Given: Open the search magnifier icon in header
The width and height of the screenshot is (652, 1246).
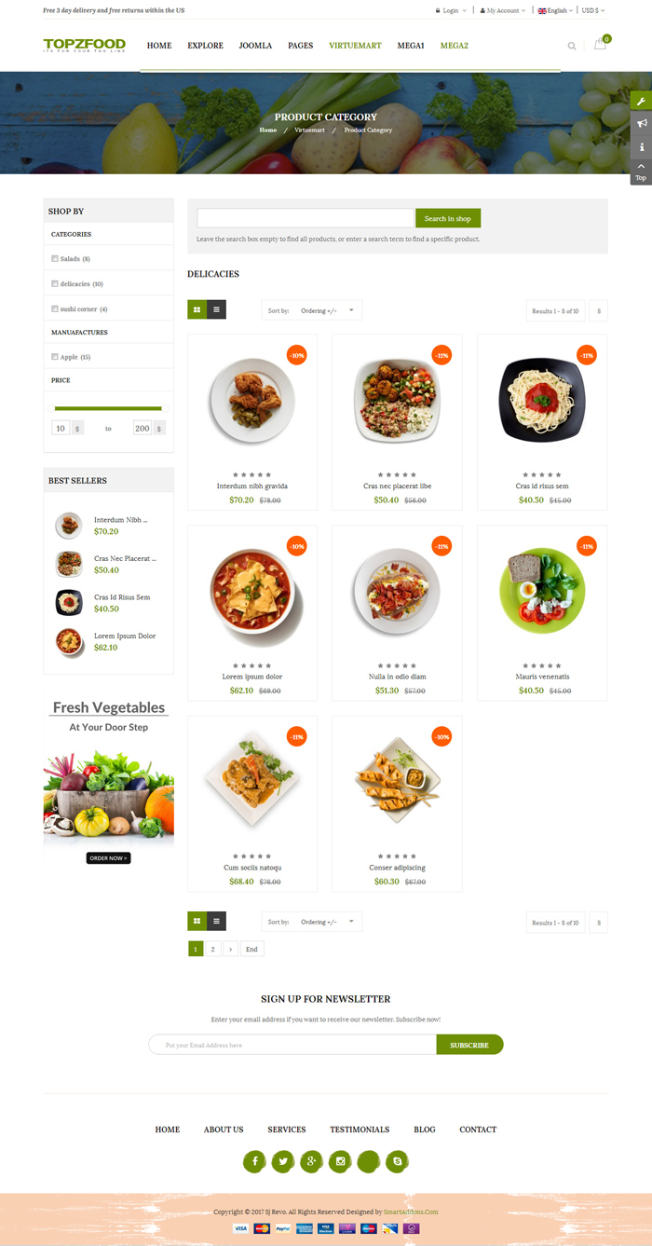Looking at the screenshot, I should tap(572, 46).
